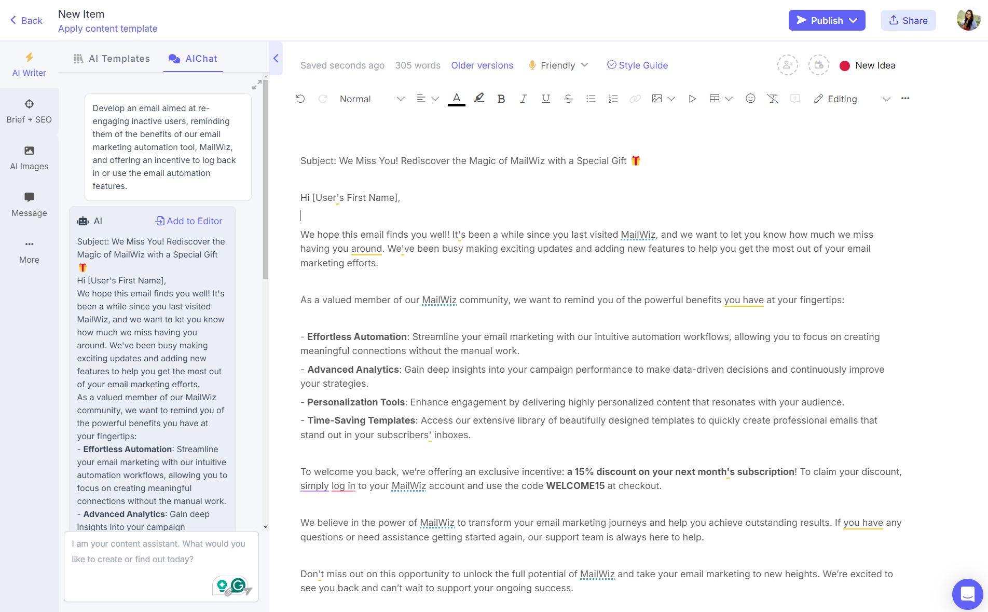Click the clear formatting icon
Viewport: 988px width, 612px height.
pyautogui.click(x=773, y=99)
